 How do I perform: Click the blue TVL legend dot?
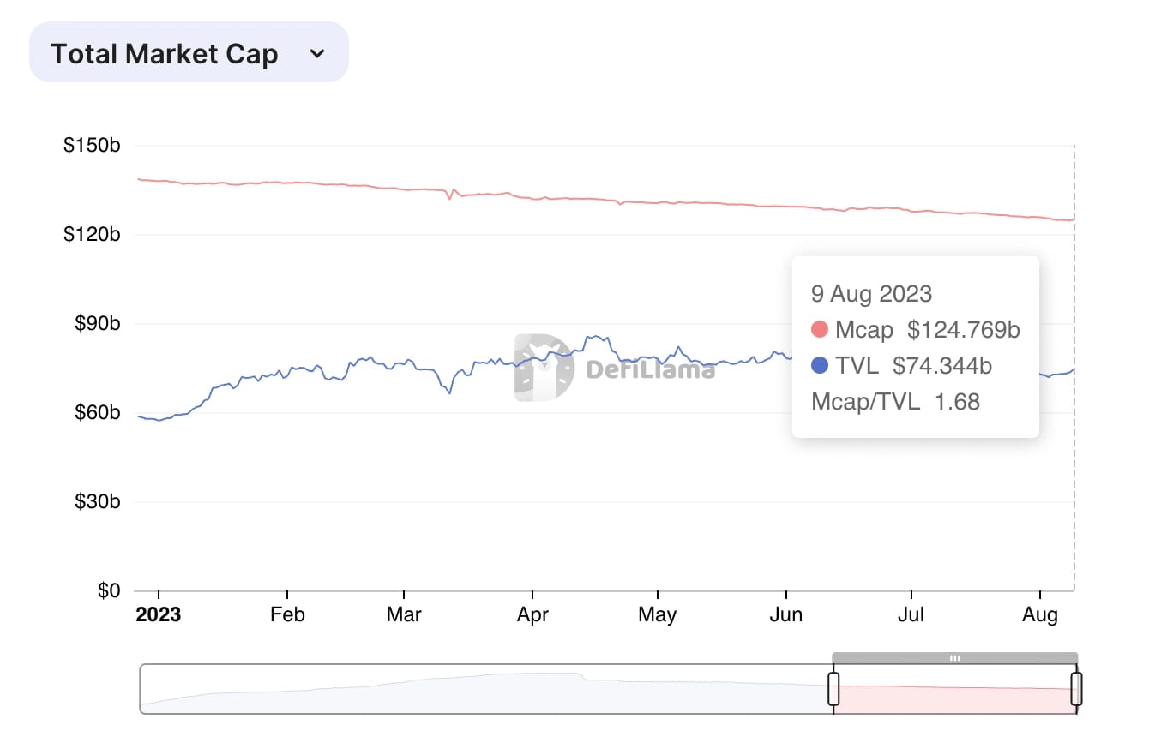pos(821,365)
